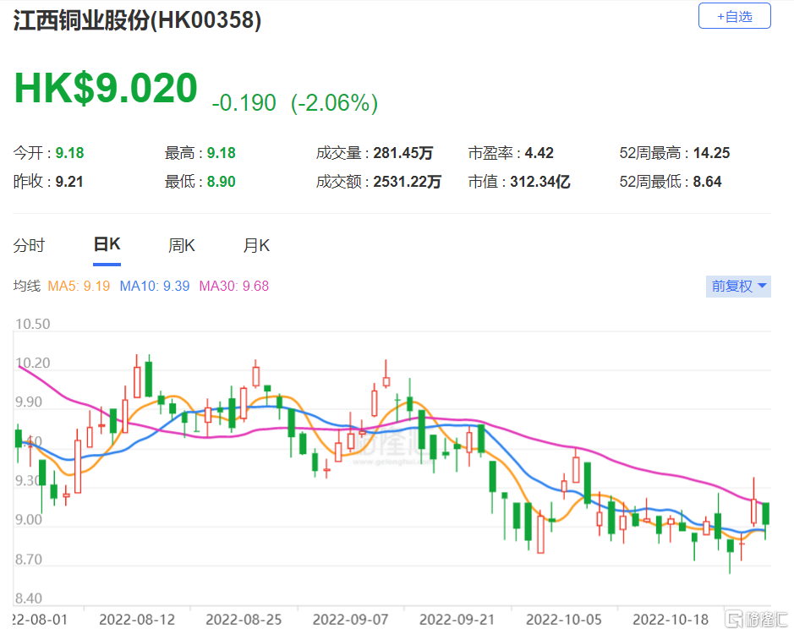Viewport: 794px width, 634px height.
Task: Click the 最低 day low 8.90
Action: [x=221, y=182]
